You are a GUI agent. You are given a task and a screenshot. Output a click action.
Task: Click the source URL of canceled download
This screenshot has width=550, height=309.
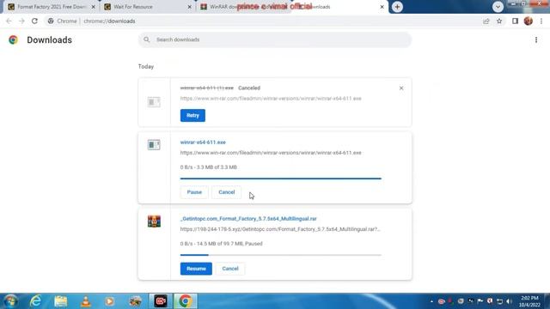click(271, 99)
